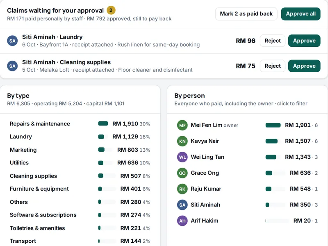Click RM 1,507 Kavya Nair total
Viewport: 328px width, 246px height.
(x=298, y=141)
